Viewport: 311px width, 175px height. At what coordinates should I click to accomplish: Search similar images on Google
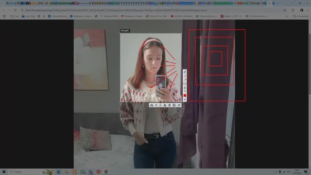(160, 105)
